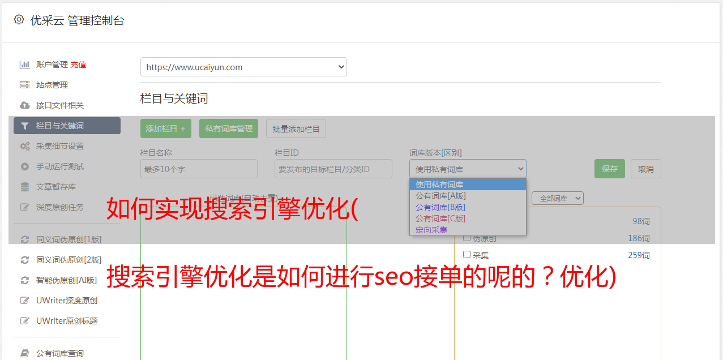
Task: Tick the 采集 checkbox
Action: (467, 255)
